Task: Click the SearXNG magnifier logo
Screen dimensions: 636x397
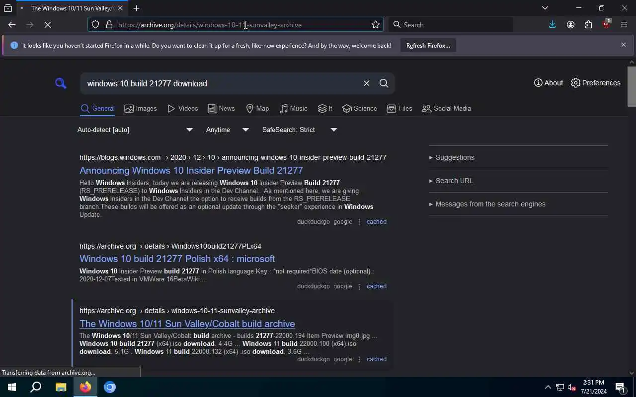Action: tap(61, 83)
